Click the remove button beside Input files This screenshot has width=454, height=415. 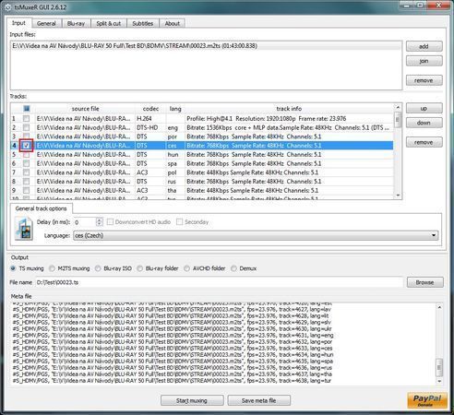tap(424, 80)
